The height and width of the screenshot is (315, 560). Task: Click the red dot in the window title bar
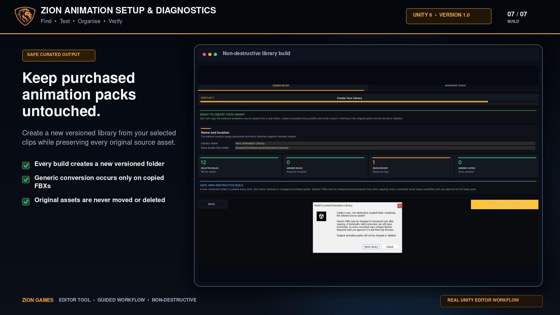pyautogui.click(x=204, y=54)
